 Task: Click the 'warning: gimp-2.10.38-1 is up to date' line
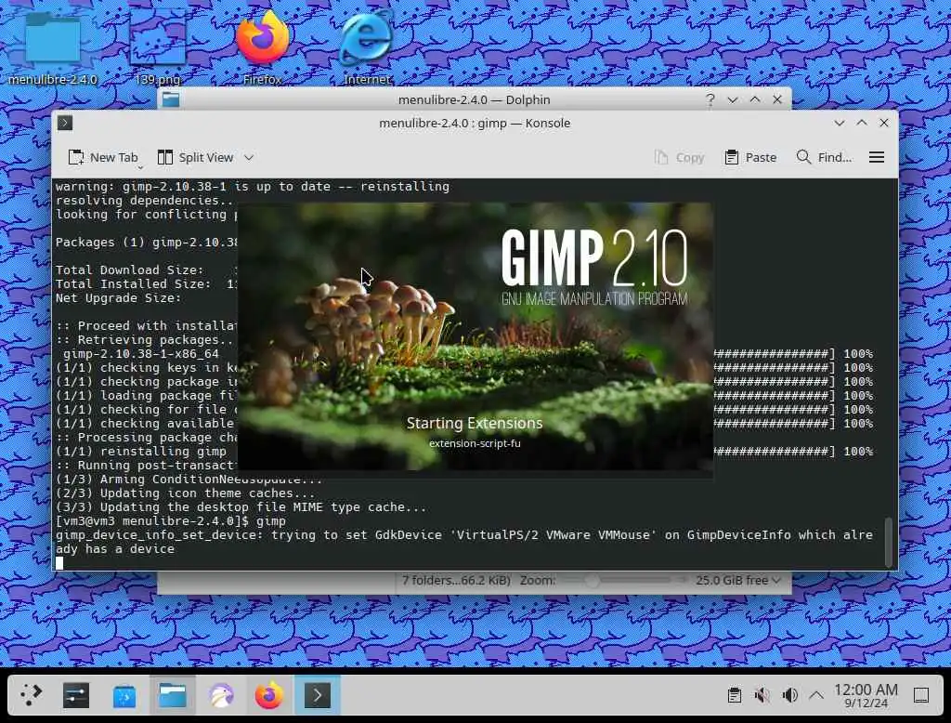click(x=253, y=187)
